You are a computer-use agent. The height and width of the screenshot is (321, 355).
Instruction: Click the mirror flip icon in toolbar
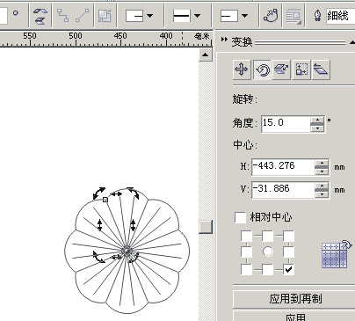40,16
